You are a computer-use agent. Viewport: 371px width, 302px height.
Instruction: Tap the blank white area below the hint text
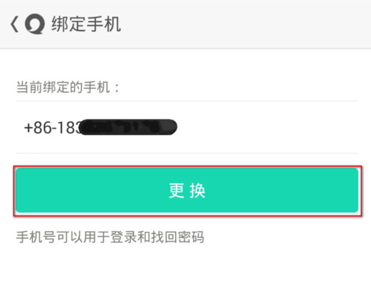pyautogui.click(x=185, y=274)
